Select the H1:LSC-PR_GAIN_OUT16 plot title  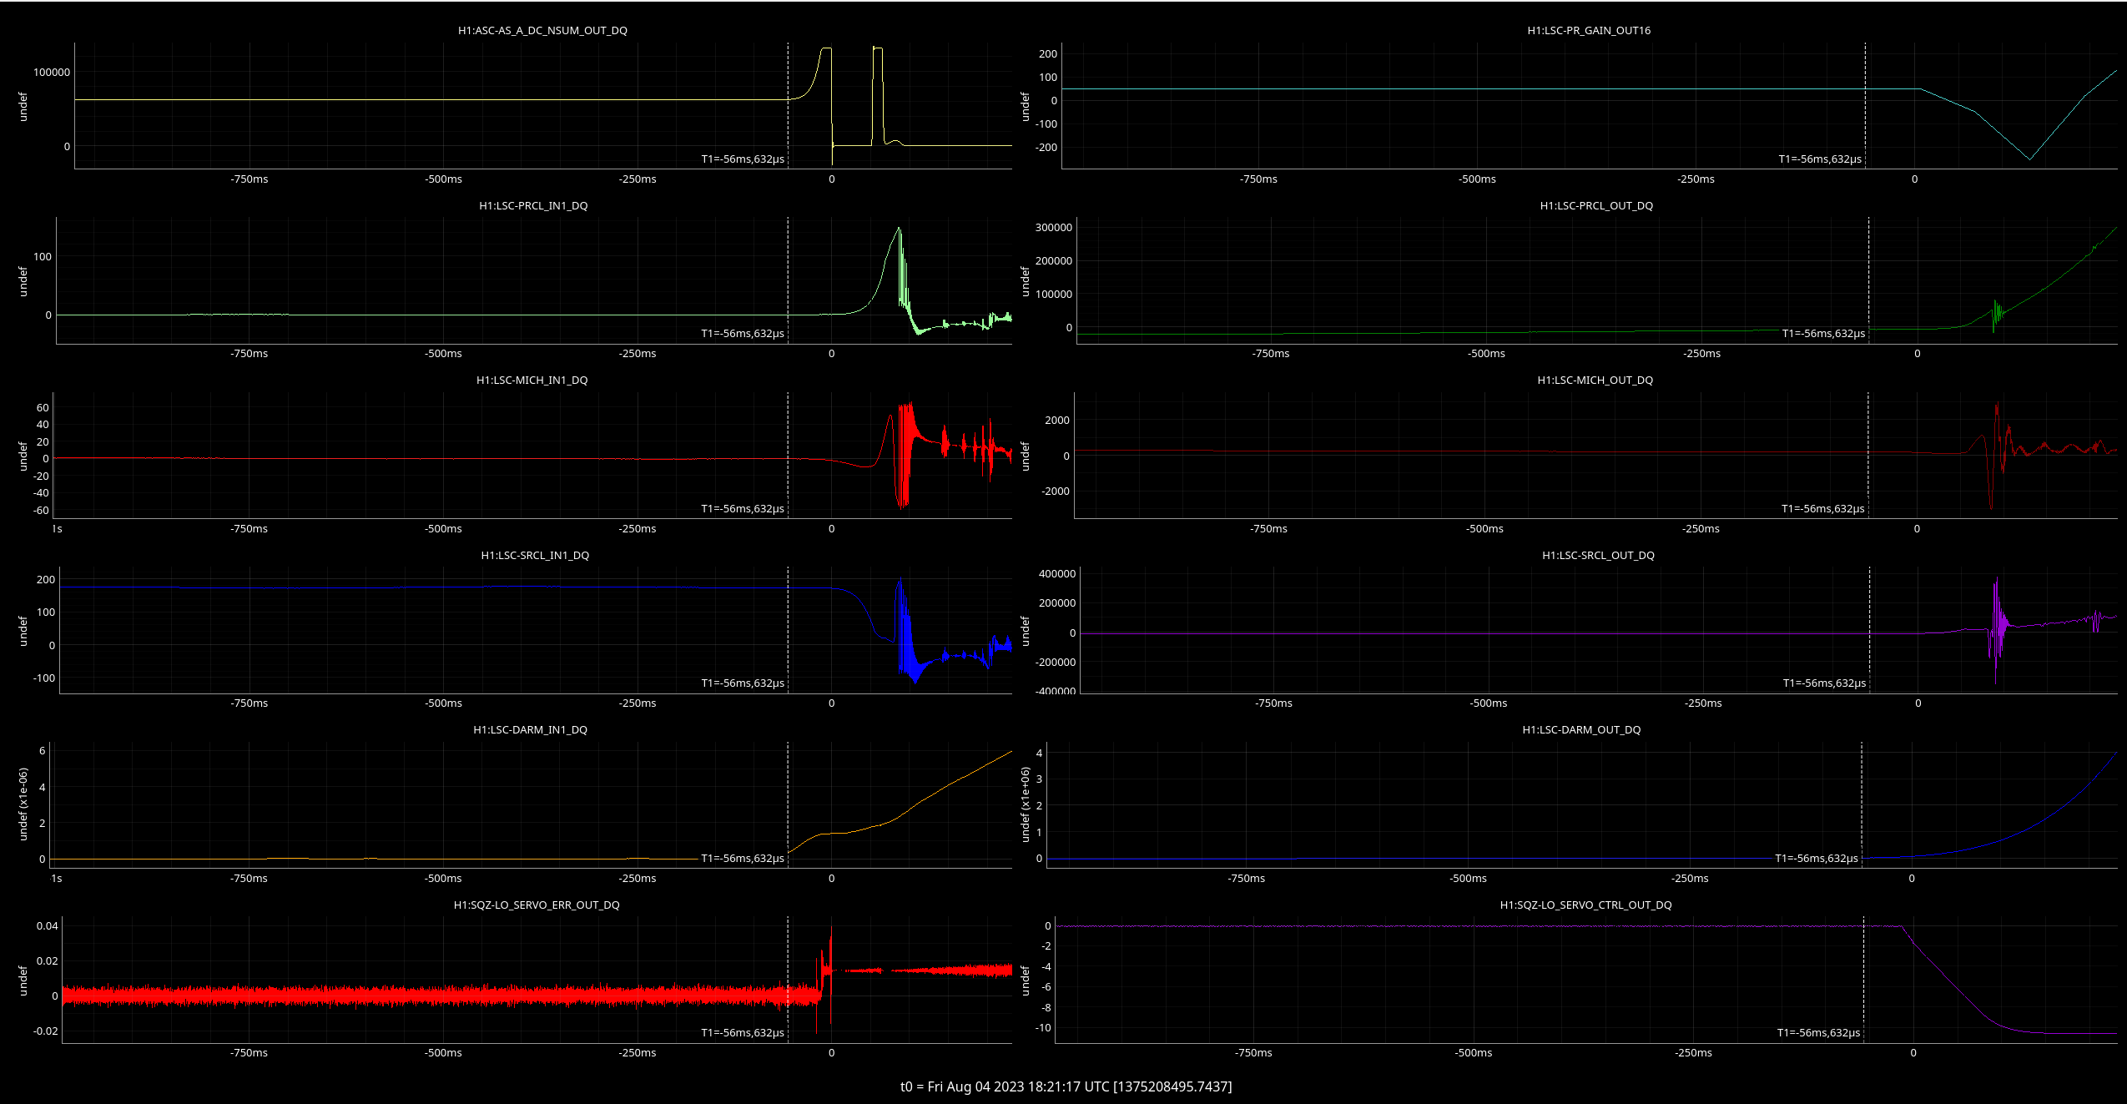pyautogui.click(x=1589, y=31)
